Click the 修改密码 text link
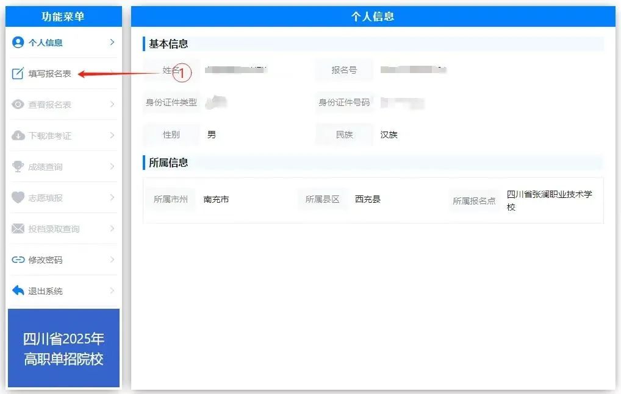Image resolution: width=621 pixels, height=394 pixels. [x=46, y=260]
